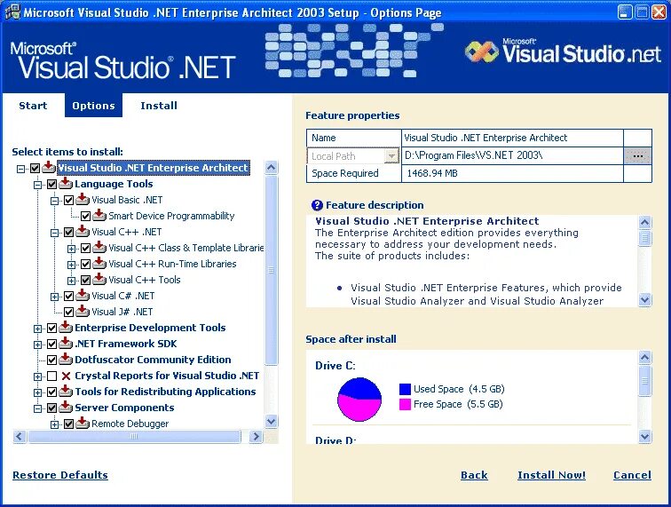Go to the Install tab
Screen dimensions: 671x507
(x=159, y=106)
